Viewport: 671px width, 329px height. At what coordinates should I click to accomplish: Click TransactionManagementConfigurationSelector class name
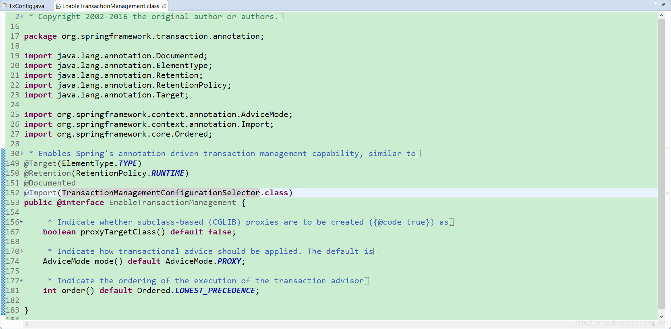161,193
